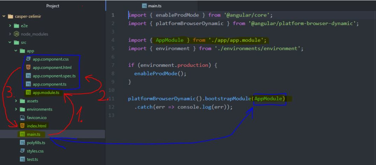Open styles.css file

(35, 151)
